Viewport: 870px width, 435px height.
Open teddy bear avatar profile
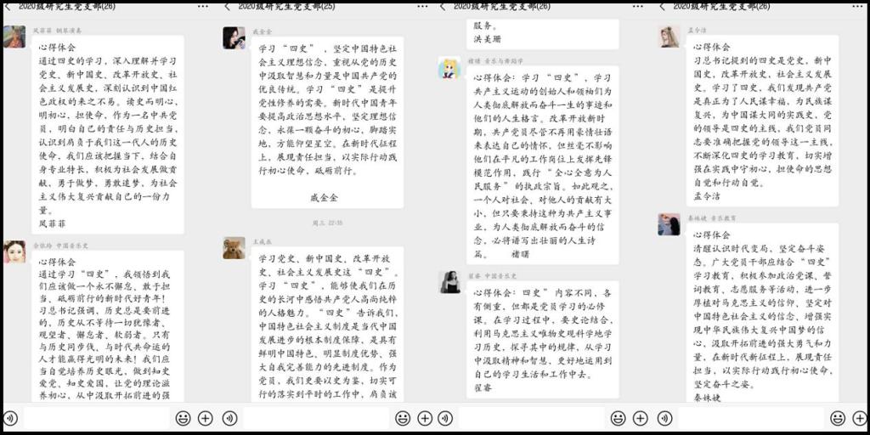pyautogui.click(x=234, y=248)
